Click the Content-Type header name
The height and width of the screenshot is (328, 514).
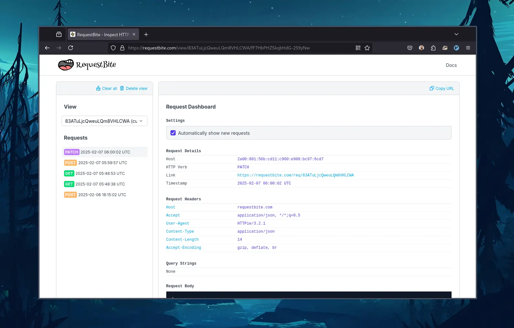click(x=180, y=231)
